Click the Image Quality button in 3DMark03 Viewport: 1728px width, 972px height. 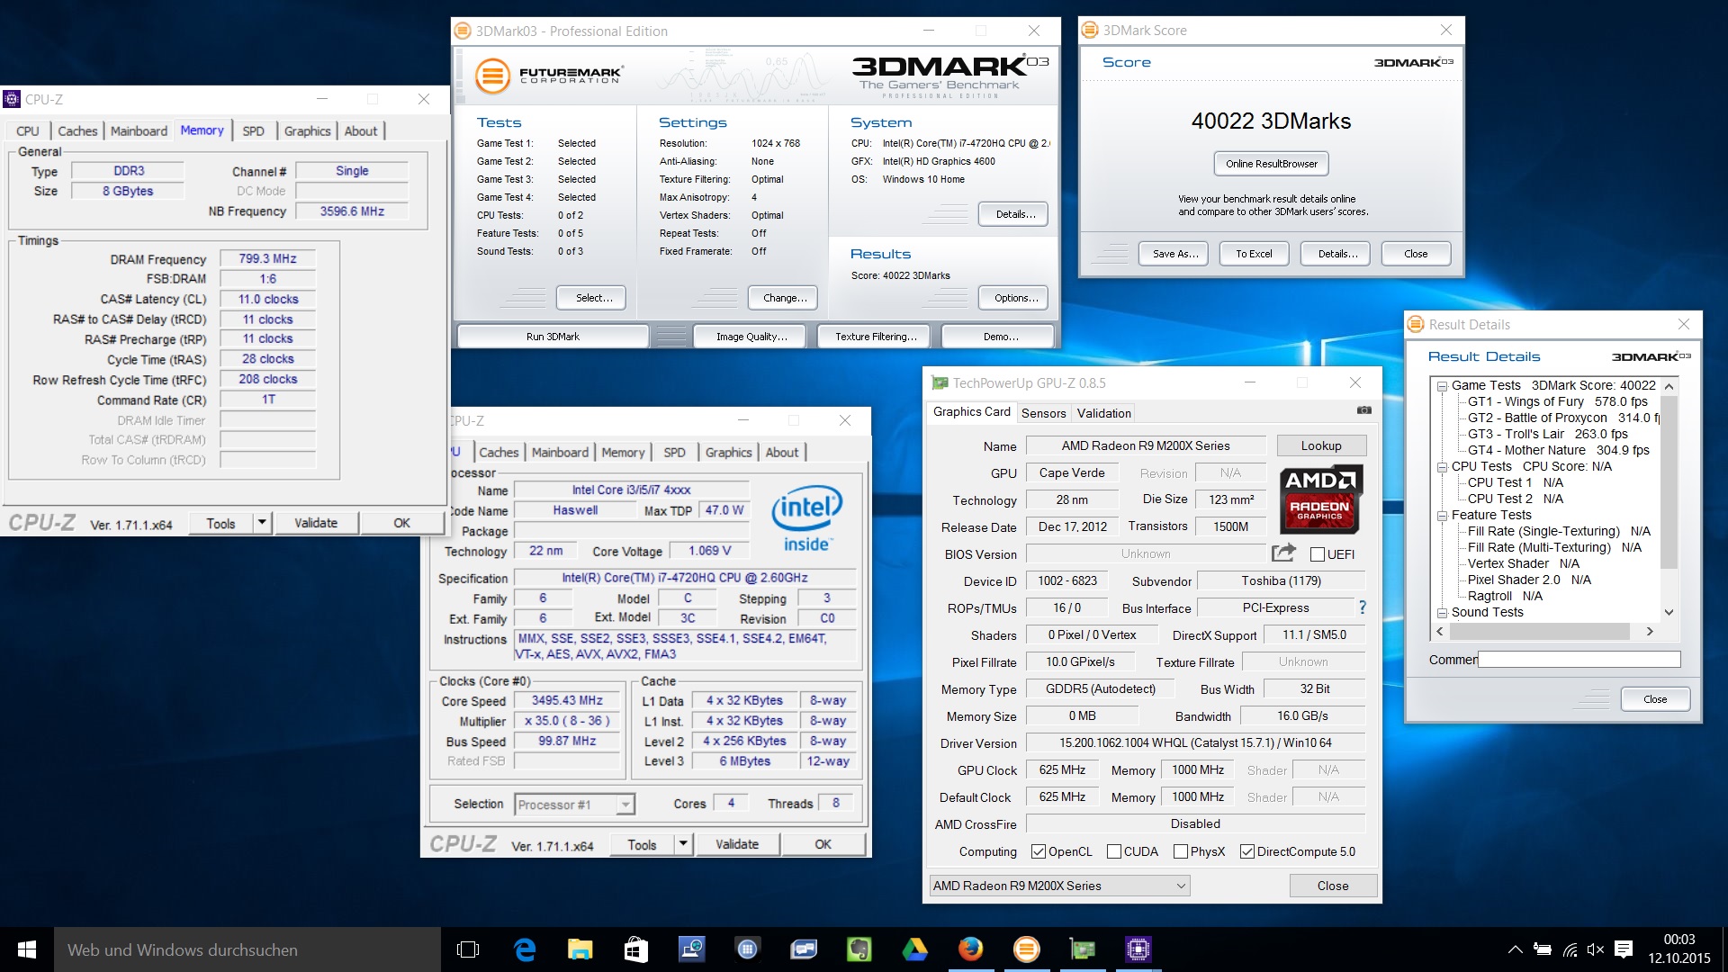pyautogui.click(x=751, y=337)
